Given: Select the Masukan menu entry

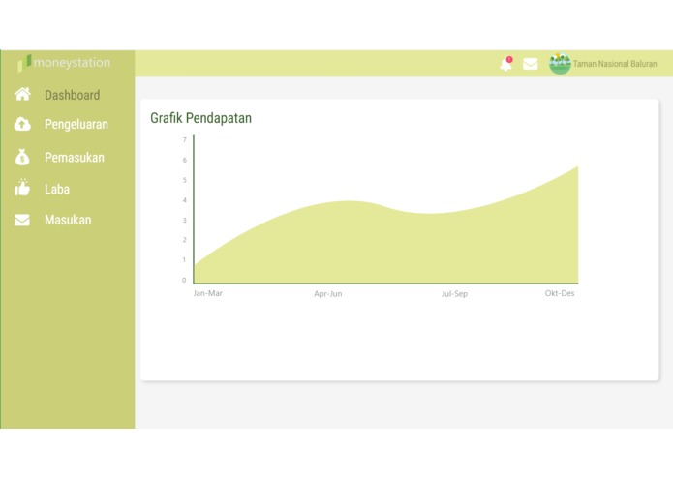Looking at the screenshot, I should click(x=68, y=220).
